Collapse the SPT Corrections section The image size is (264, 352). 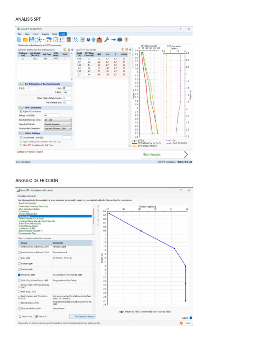point(20,108)
